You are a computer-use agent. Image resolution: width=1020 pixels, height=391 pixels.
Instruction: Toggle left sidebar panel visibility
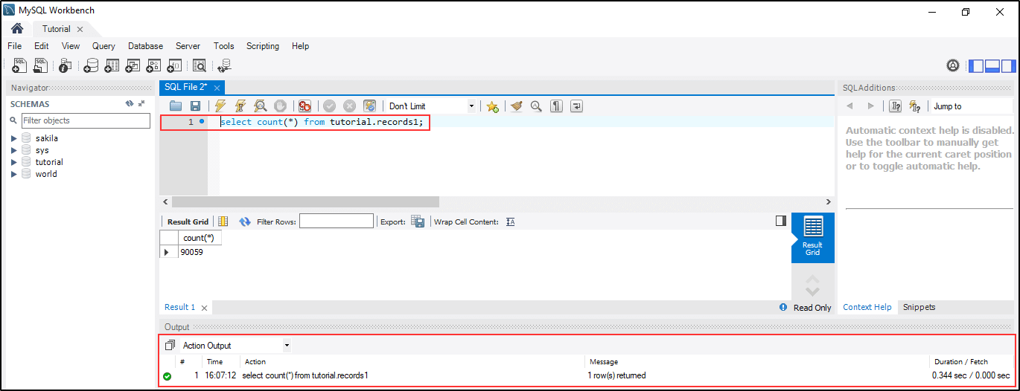pyautogui.click(x=976, y=65)
